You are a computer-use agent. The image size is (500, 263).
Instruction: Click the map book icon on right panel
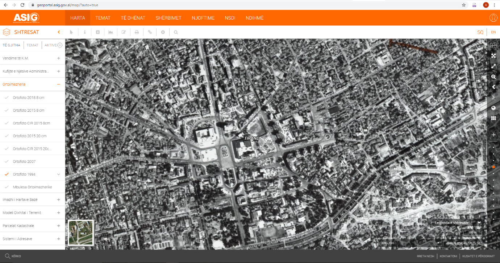(x=493, y=45)
